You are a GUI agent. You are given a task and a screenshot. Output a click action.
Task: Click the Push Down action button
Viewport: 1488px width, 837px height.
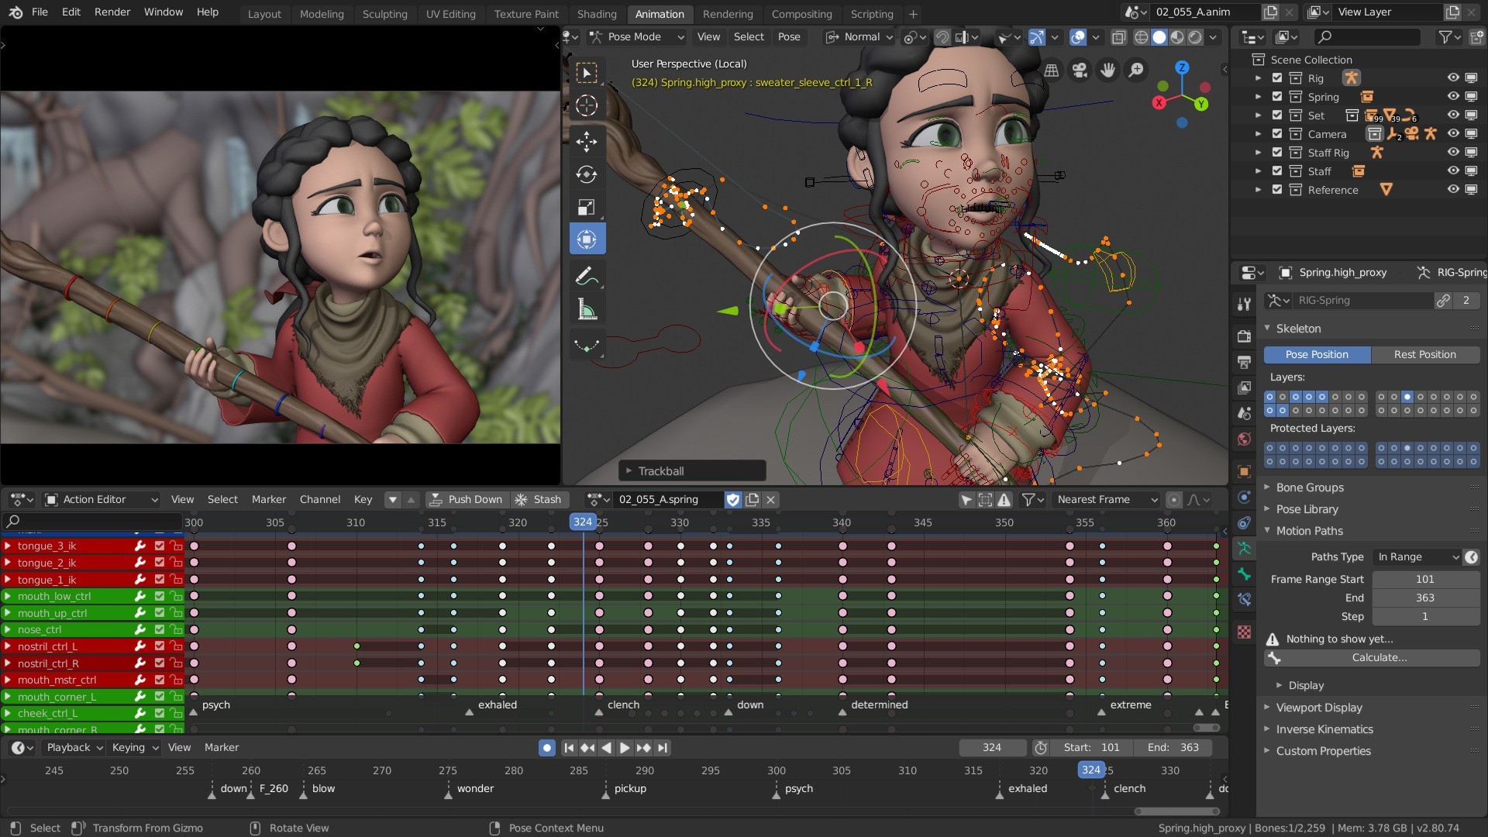tap(464, 499)
